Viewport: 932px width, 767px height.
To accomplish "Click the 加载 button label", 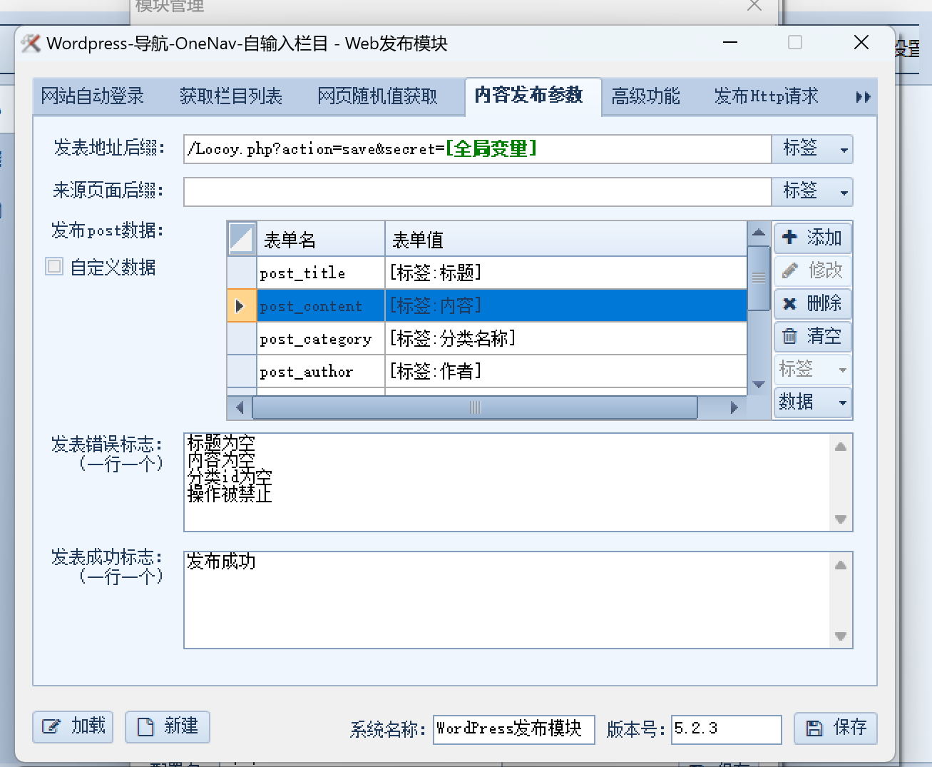I will point(88,726).
